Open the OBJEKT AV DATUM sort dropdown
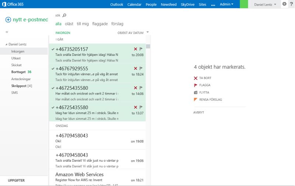Screen dimensions: 295x186 click(133, 33)
